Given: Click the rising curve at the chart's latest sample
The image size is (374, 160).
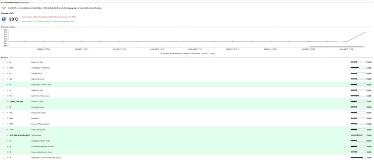Looking at the screenshot, I should click(365, 32).
